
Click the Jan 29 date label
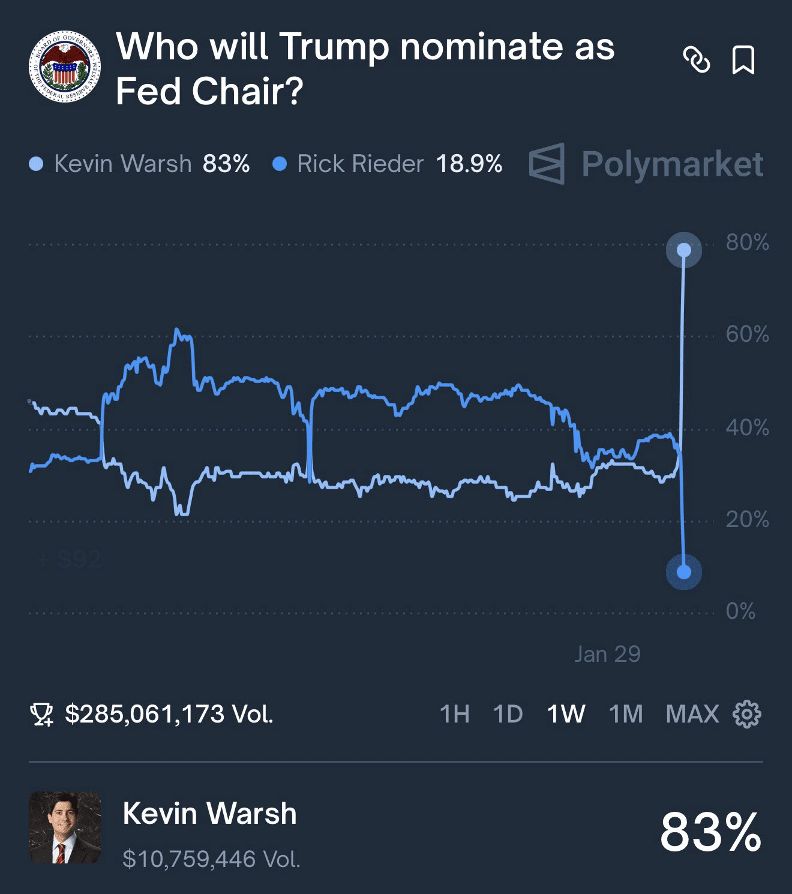coord(607,654)
